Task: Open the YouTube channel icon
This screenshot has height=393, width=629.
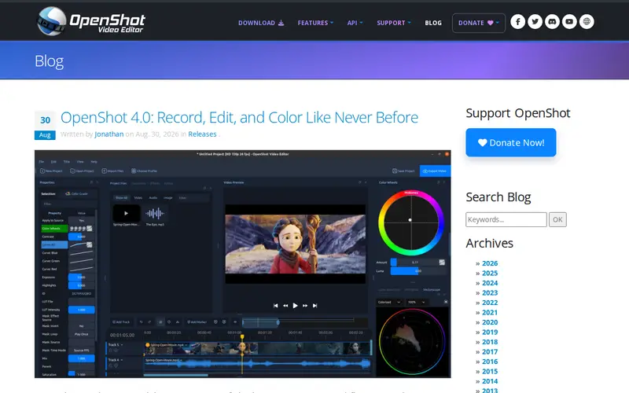Action: [569, 22]
